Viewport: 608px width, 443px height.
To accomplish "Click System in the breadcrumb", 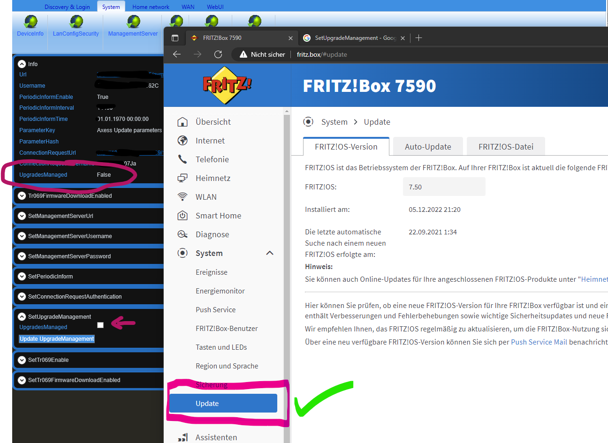I will (334, 122).
